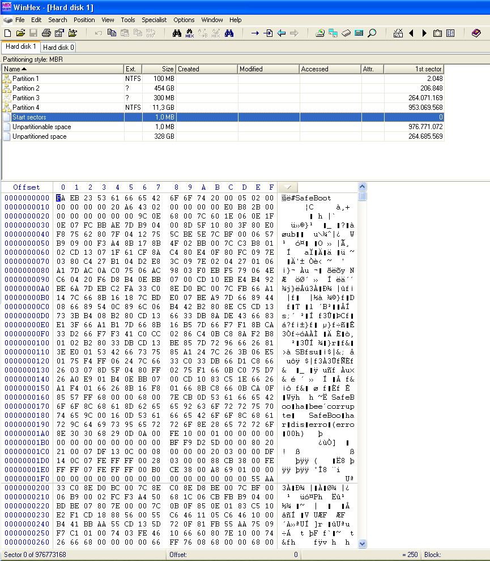Sort by the Modified column header

[x=268, y=69]
